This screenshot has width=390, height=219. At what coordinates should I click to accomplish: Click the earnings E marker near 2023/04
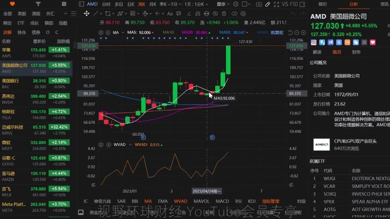pos(212,137)
